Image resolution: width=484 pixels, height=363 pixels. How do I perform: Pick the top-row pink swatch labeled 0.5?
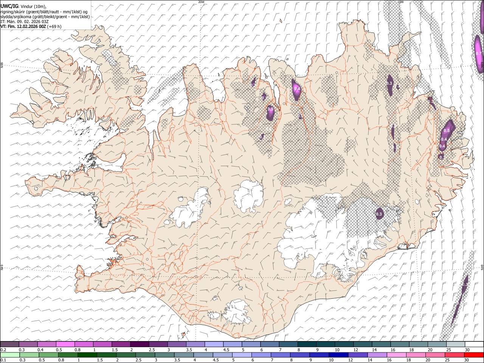65,344
